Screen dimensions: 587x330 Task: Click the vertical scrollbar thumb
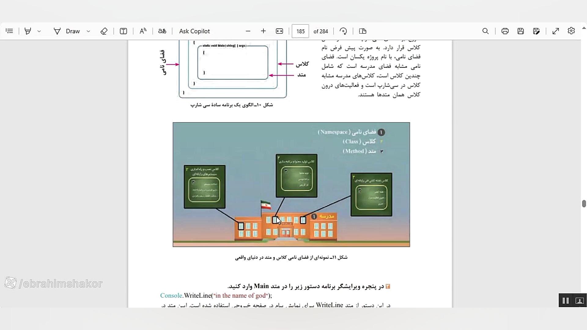(584, 204)
